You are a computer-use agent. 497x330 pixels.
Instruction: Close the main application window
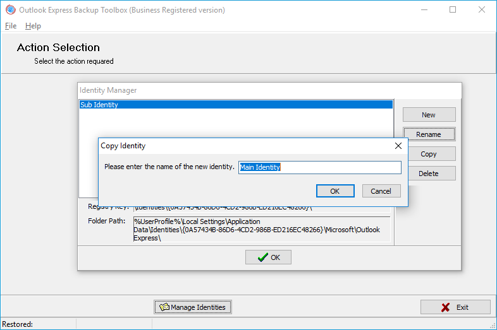(482, 10)
